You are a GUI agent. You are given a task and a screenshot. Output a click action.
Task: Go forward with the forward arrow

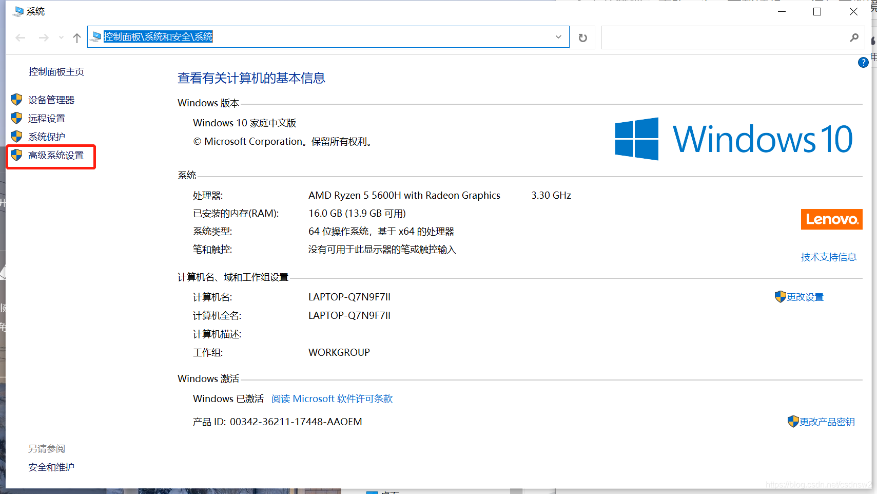tap(44, 37)
